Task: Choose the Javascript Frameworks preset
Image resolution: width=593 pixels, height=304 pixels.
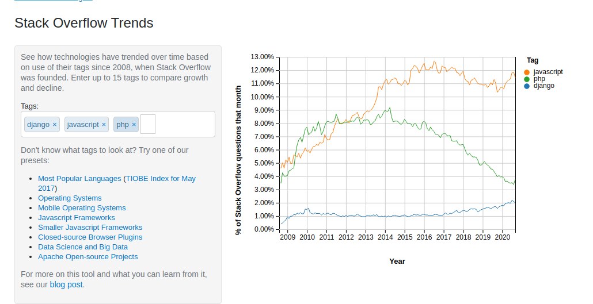Action: (x=77, y=218)
